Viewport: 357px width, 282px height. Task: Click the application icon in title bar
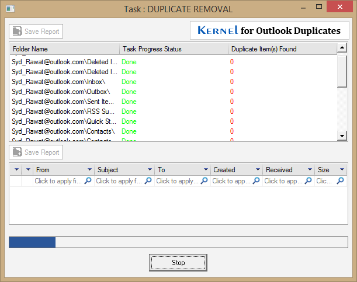point(11,9)
